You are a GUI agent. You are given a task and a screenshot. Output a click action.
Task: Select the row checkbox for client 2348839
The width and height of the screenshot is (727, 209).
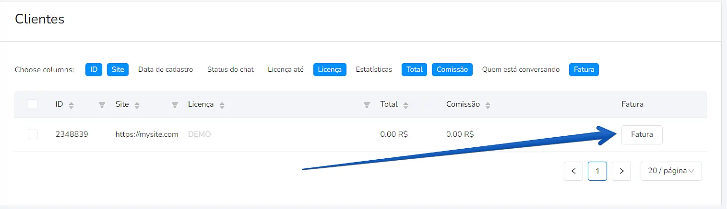[33, 134]
